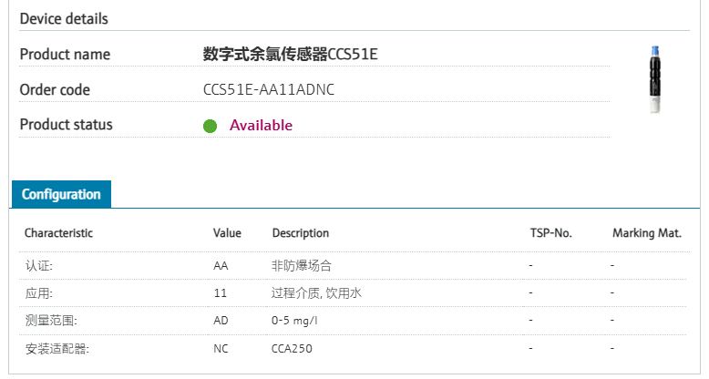Select the 认证 characteristic row

coord(354,265)
